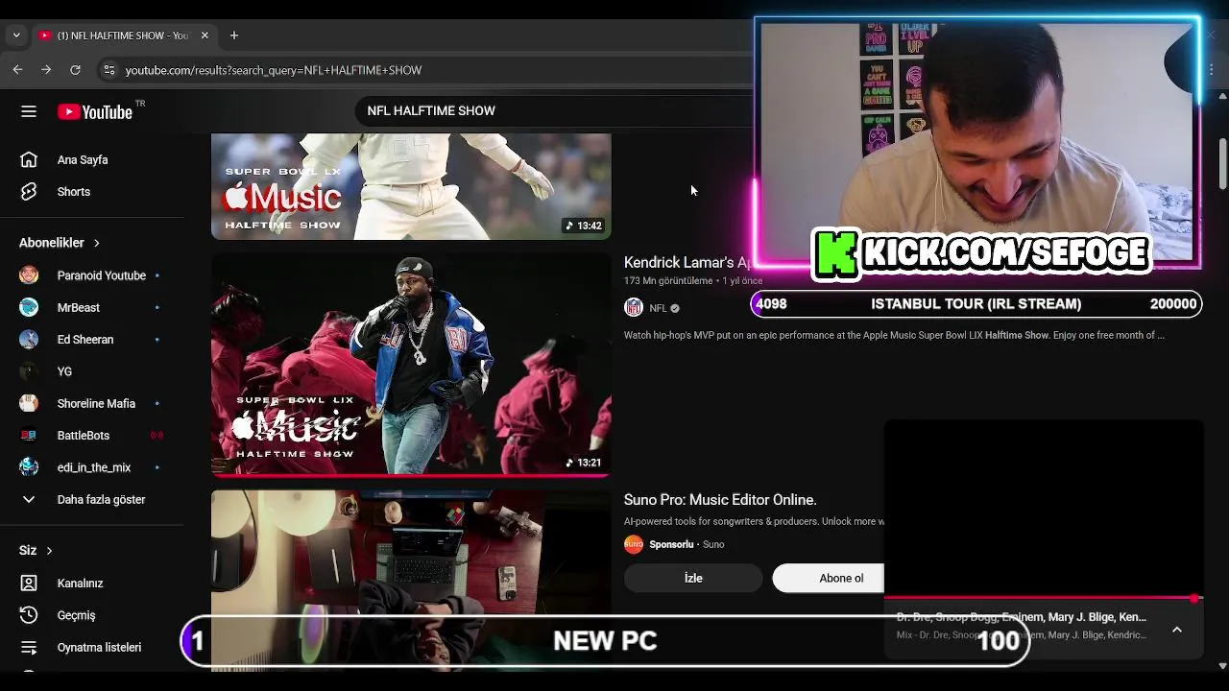
Task: Expand the miniplayer queue chevron
Action: (x=1177, y=630)
